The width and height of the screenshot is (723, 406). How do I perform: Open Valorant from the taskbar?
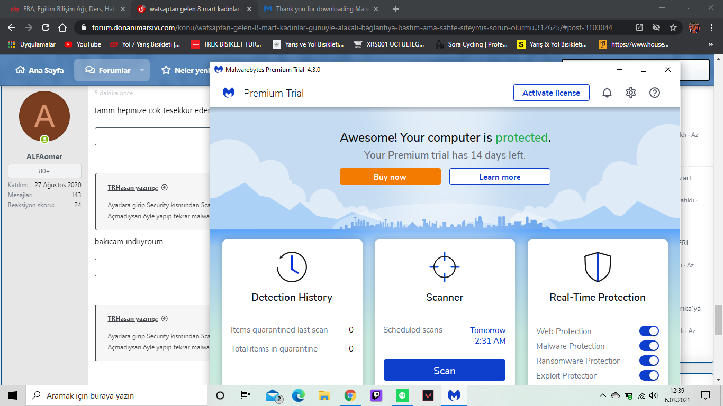[x=428, y=395]
